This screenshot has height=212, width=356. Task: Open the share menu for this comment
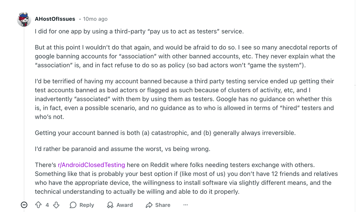tap(158, 205)
